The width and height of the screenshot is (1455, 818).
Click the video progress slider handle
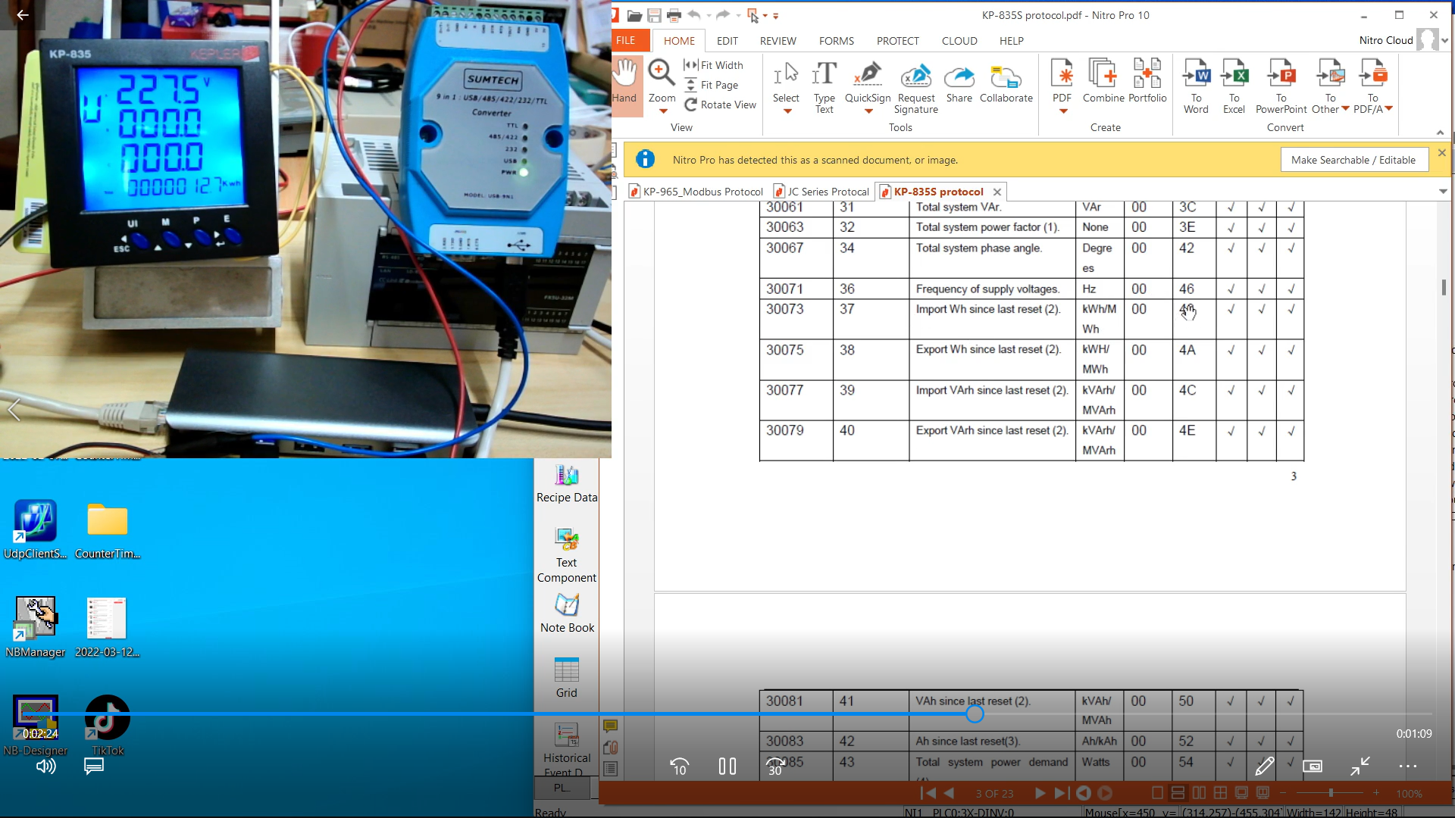click(x=975, y=713)
